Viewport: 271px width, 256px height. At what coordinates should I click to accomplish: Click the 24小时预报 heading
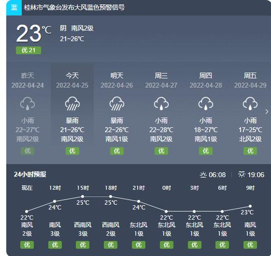pyautogui.click(x=30, y=175)
